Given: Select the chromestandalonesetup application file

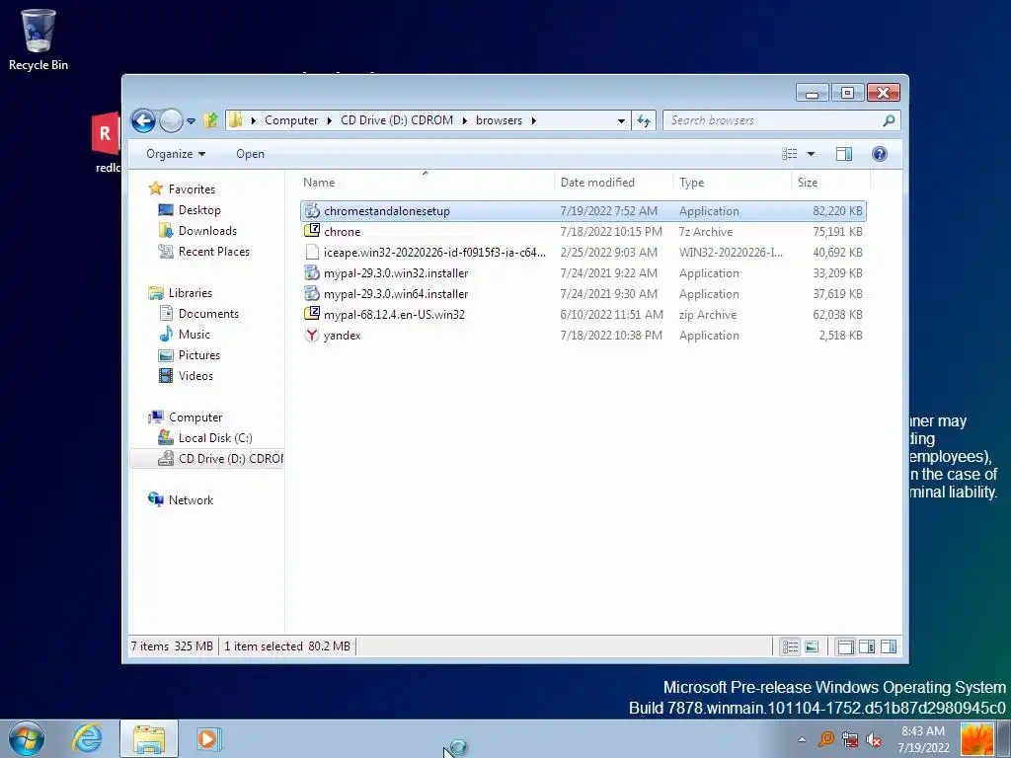Looking at the screenshot, I should coord(583,211).
